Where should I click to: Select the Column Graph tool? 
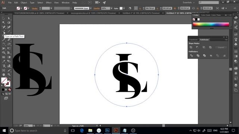(9, 66)
